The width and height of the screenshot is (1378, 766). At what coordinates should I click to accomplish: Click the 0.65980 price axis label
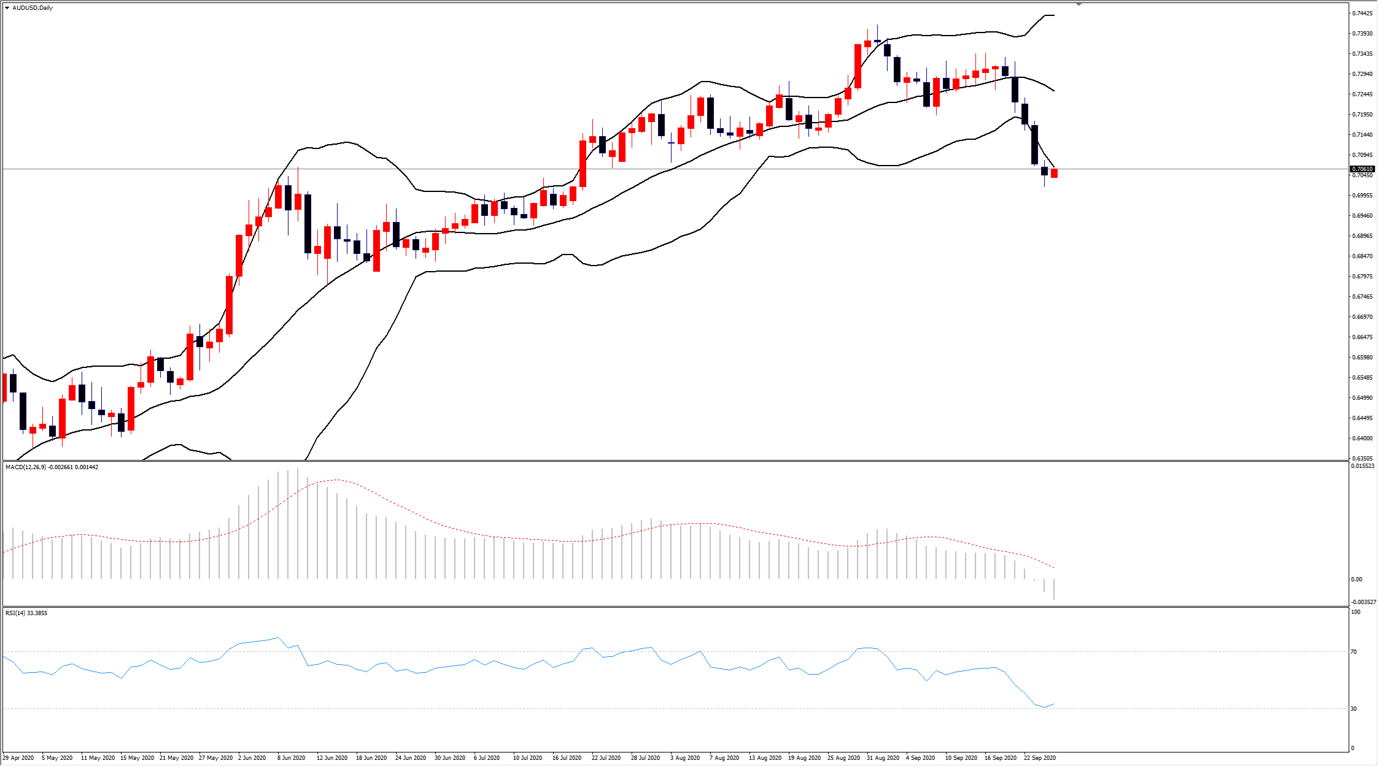click(1361, 358)
